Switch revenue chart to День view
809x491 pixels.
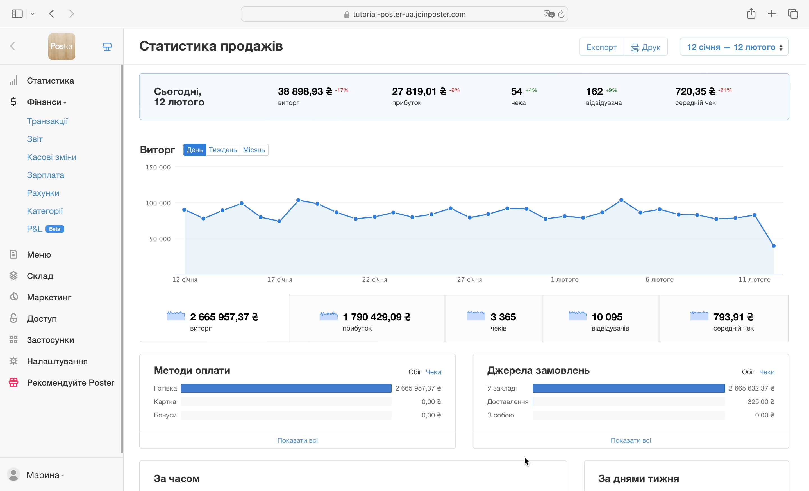(x=195, y=150)
